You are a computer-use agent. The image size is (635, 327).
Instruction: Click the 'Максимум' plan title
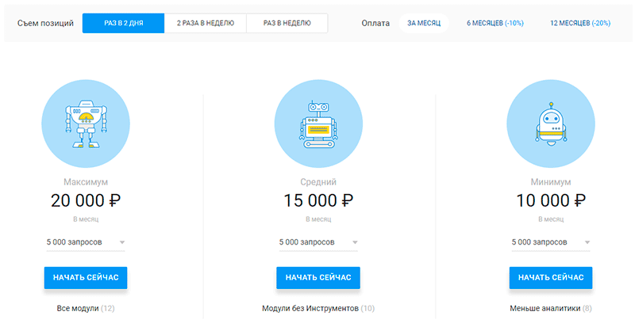point(86,182)
